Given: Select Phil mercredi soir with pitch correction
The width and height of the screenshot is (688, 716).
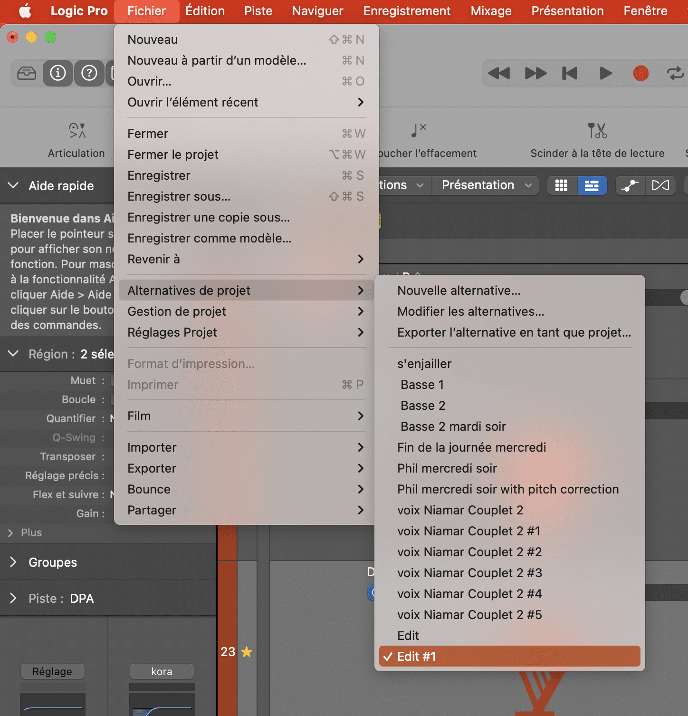Looking at the screenshot, I should [x=509, y=489].
